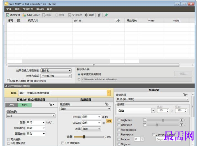The height and width of the screenshot is (146, 200).
Task: Click the 音量 volume slider handle
Action: point(84,137)
